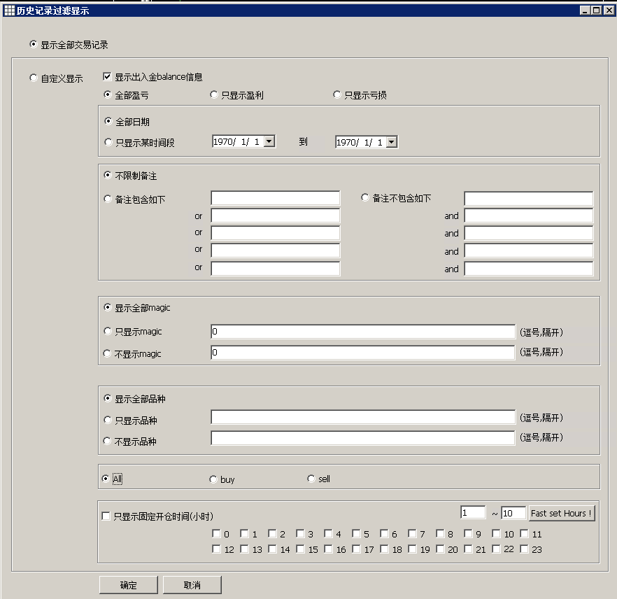Choose the 只显示盈利 option

214,95
